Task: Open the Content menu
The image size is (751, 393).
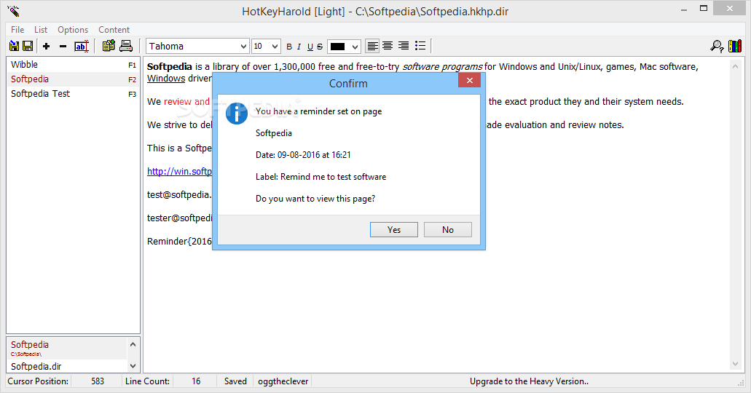Action: [114, 30]
